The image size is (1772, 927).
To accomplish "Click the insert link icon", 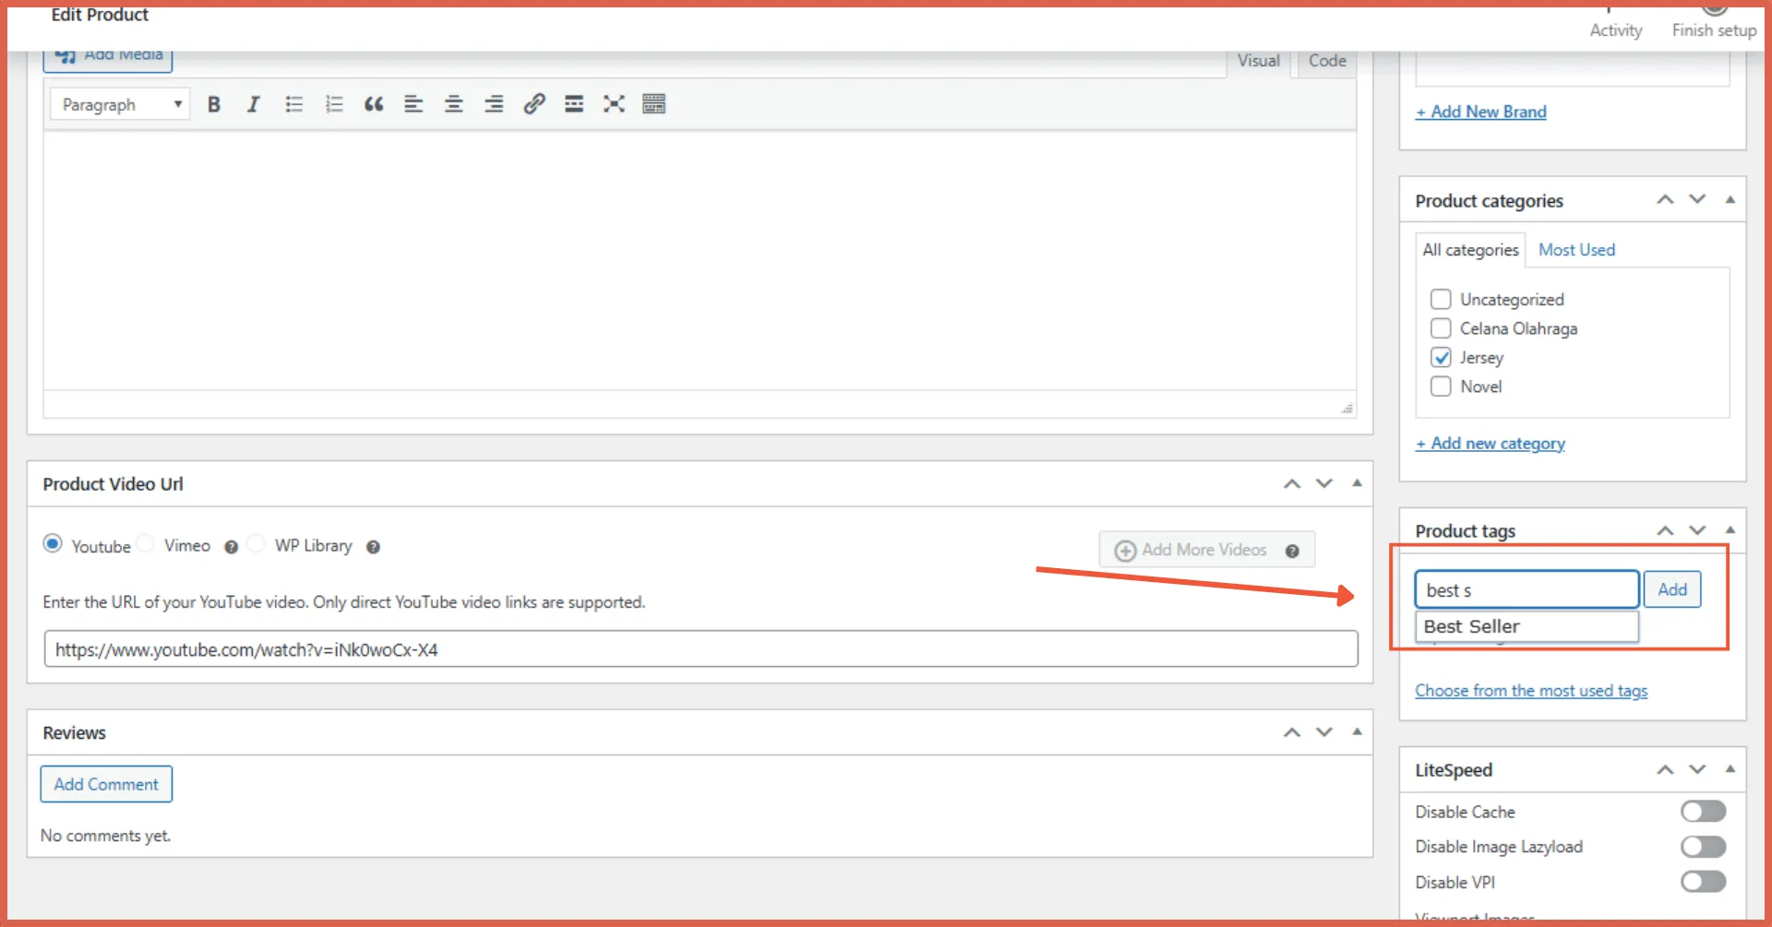I will (x=533, y=104).
